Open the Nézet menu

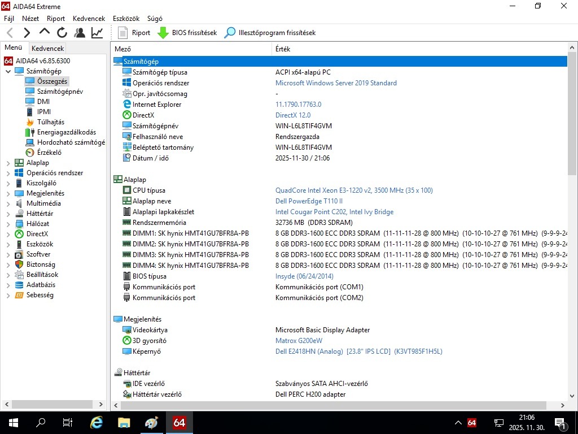point(30,19)
